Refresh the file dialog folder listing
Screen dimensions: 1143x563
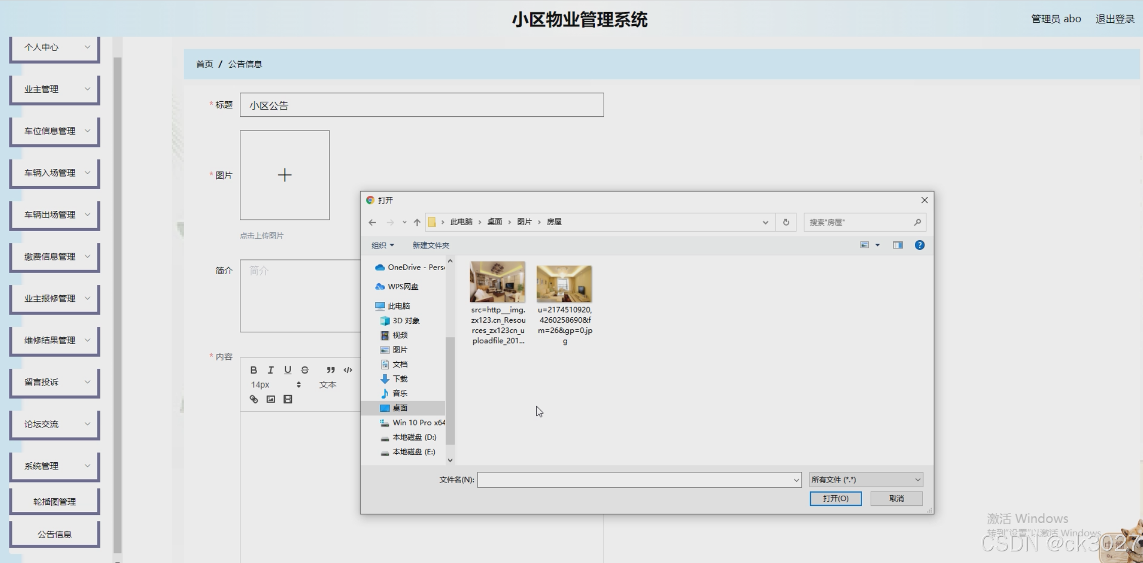click(786, 222)
